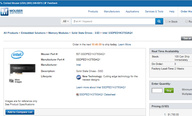
Task: Open the Help menu
Action: (x=172, y=12)
